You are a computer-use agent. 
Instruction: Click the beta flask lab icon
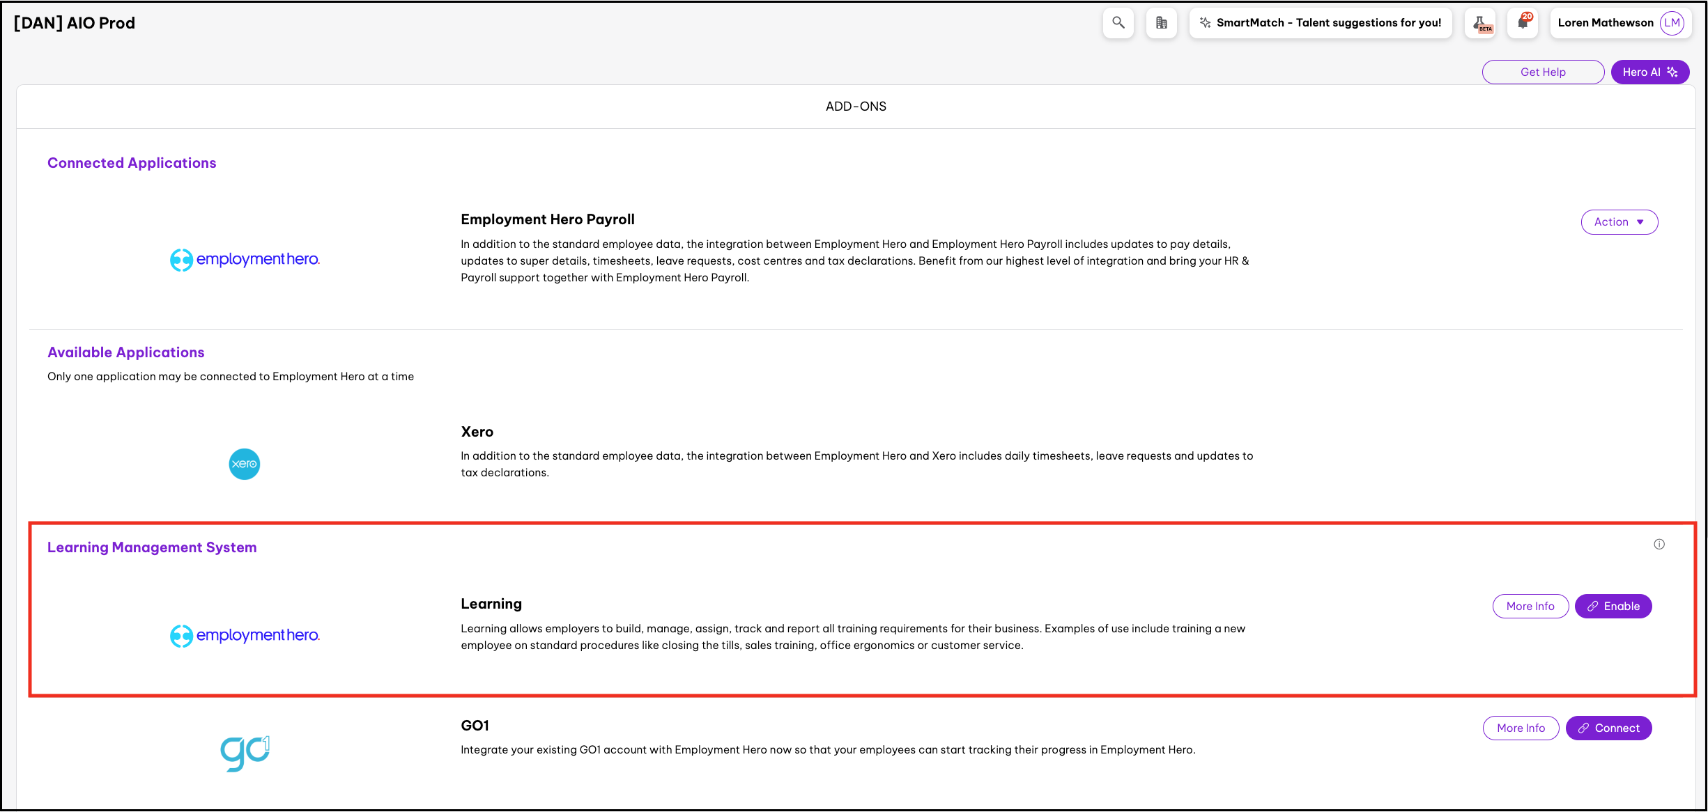1480,22
